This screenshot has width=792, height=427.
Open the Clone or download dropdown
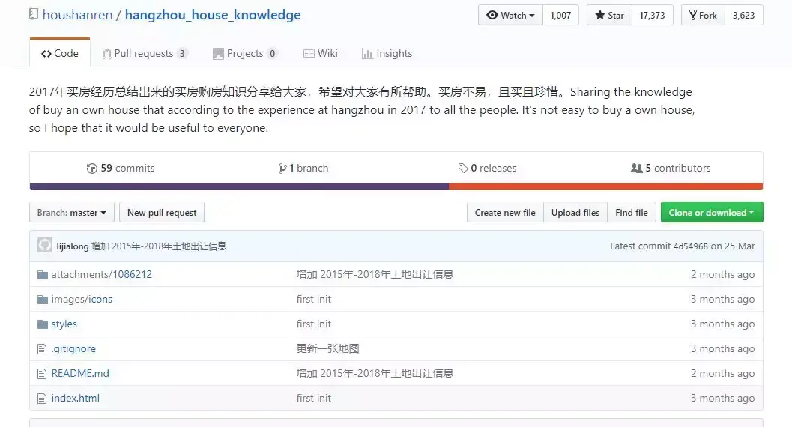(712, 213)
